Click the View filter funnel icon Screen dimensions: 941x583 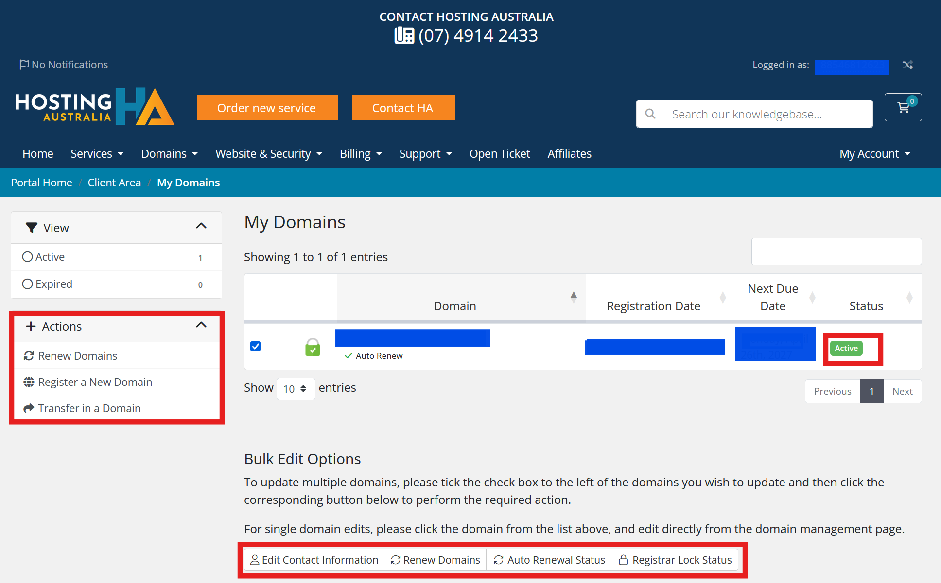pos(32,228)
